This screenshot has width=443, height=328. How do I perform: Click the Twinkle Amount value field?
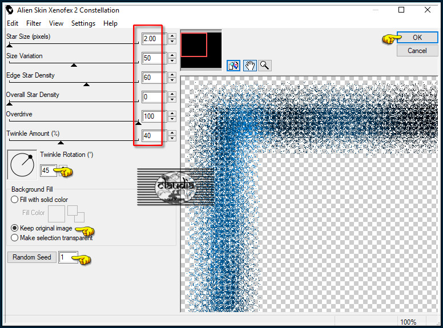point(154,136)
